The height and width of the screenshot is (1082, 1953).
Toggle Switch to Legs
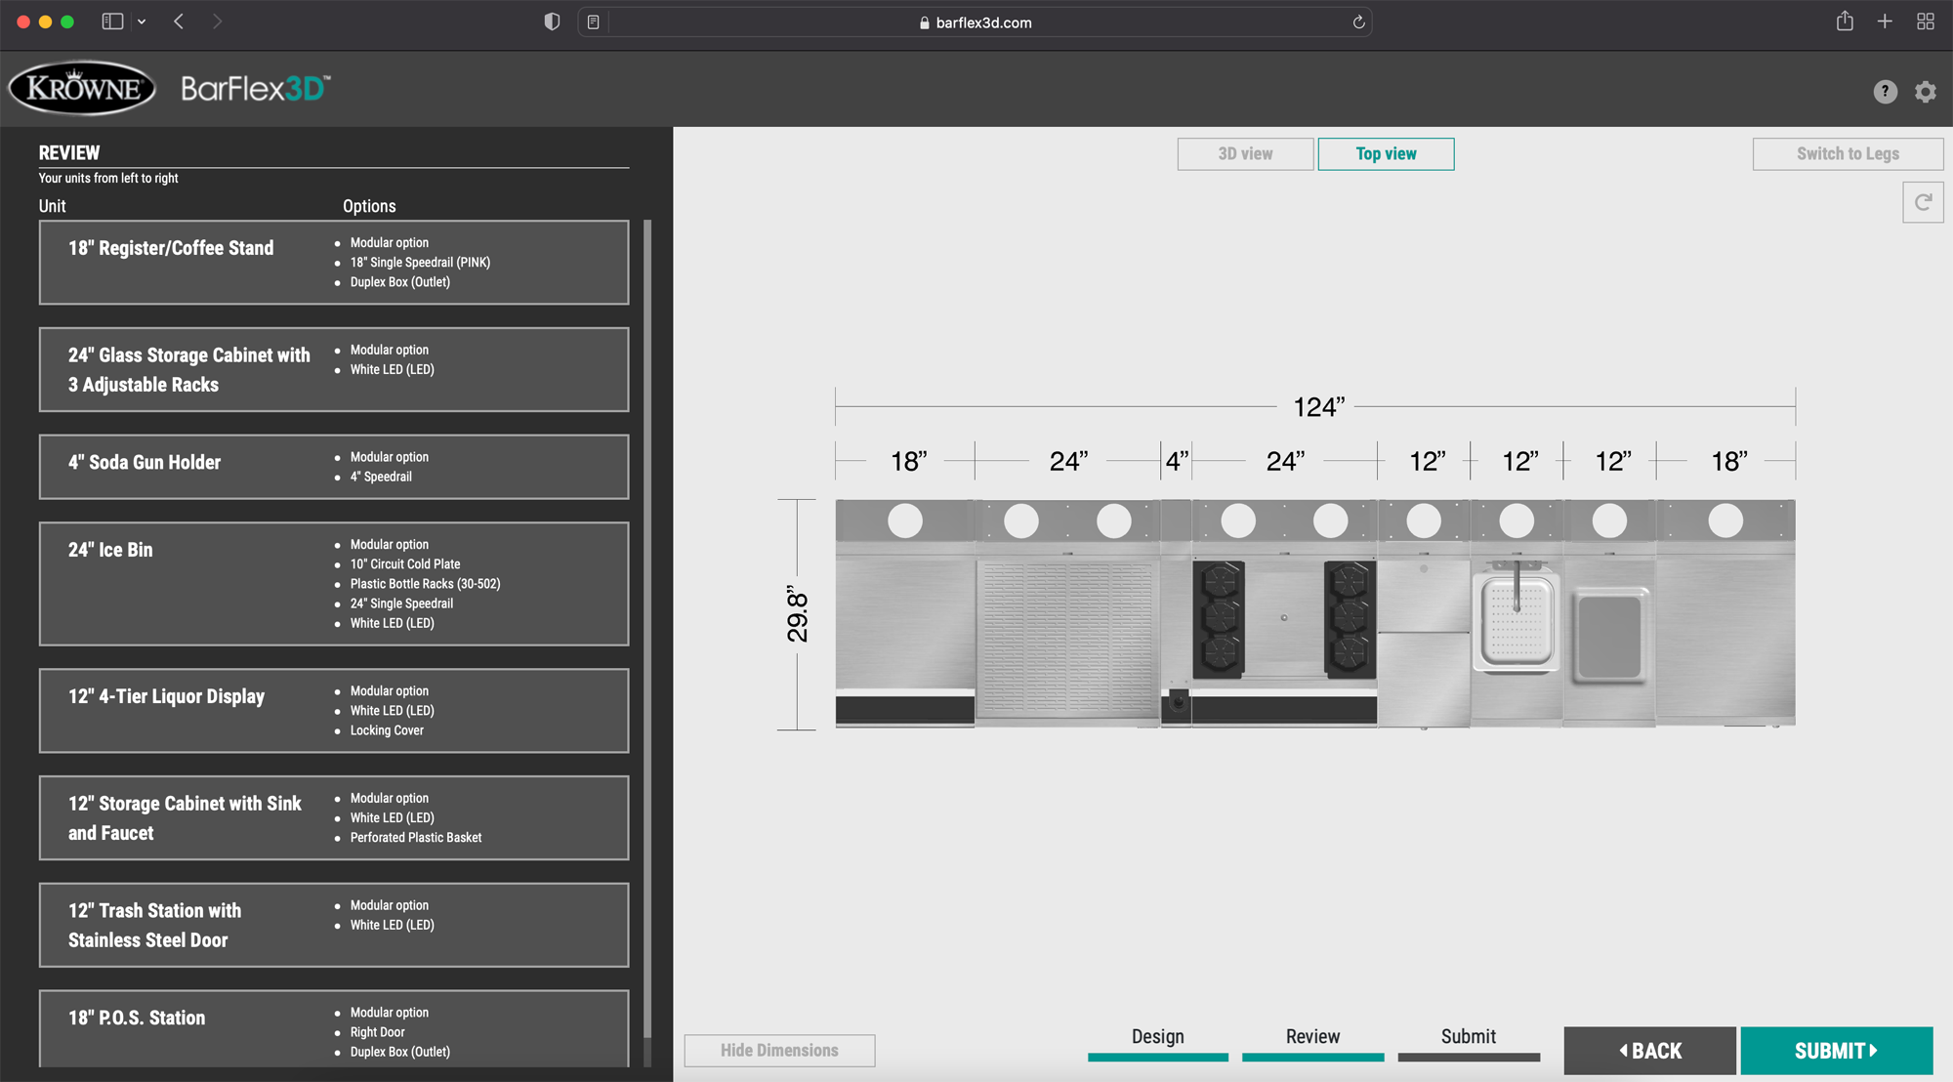pos(1847,153)
